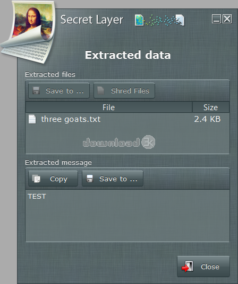Copy the extracted message

(x=53, y=179)
